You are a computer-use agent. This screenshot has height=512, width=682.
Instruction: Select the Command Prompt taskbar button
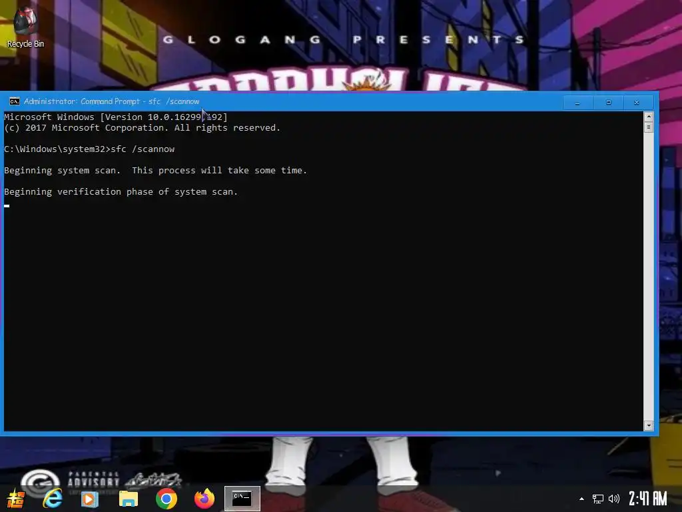242,499
